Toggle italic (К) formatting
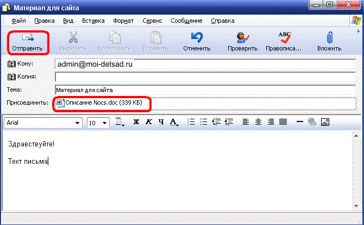The height and width of the screenshot is (225, 364). click(149, 123)
